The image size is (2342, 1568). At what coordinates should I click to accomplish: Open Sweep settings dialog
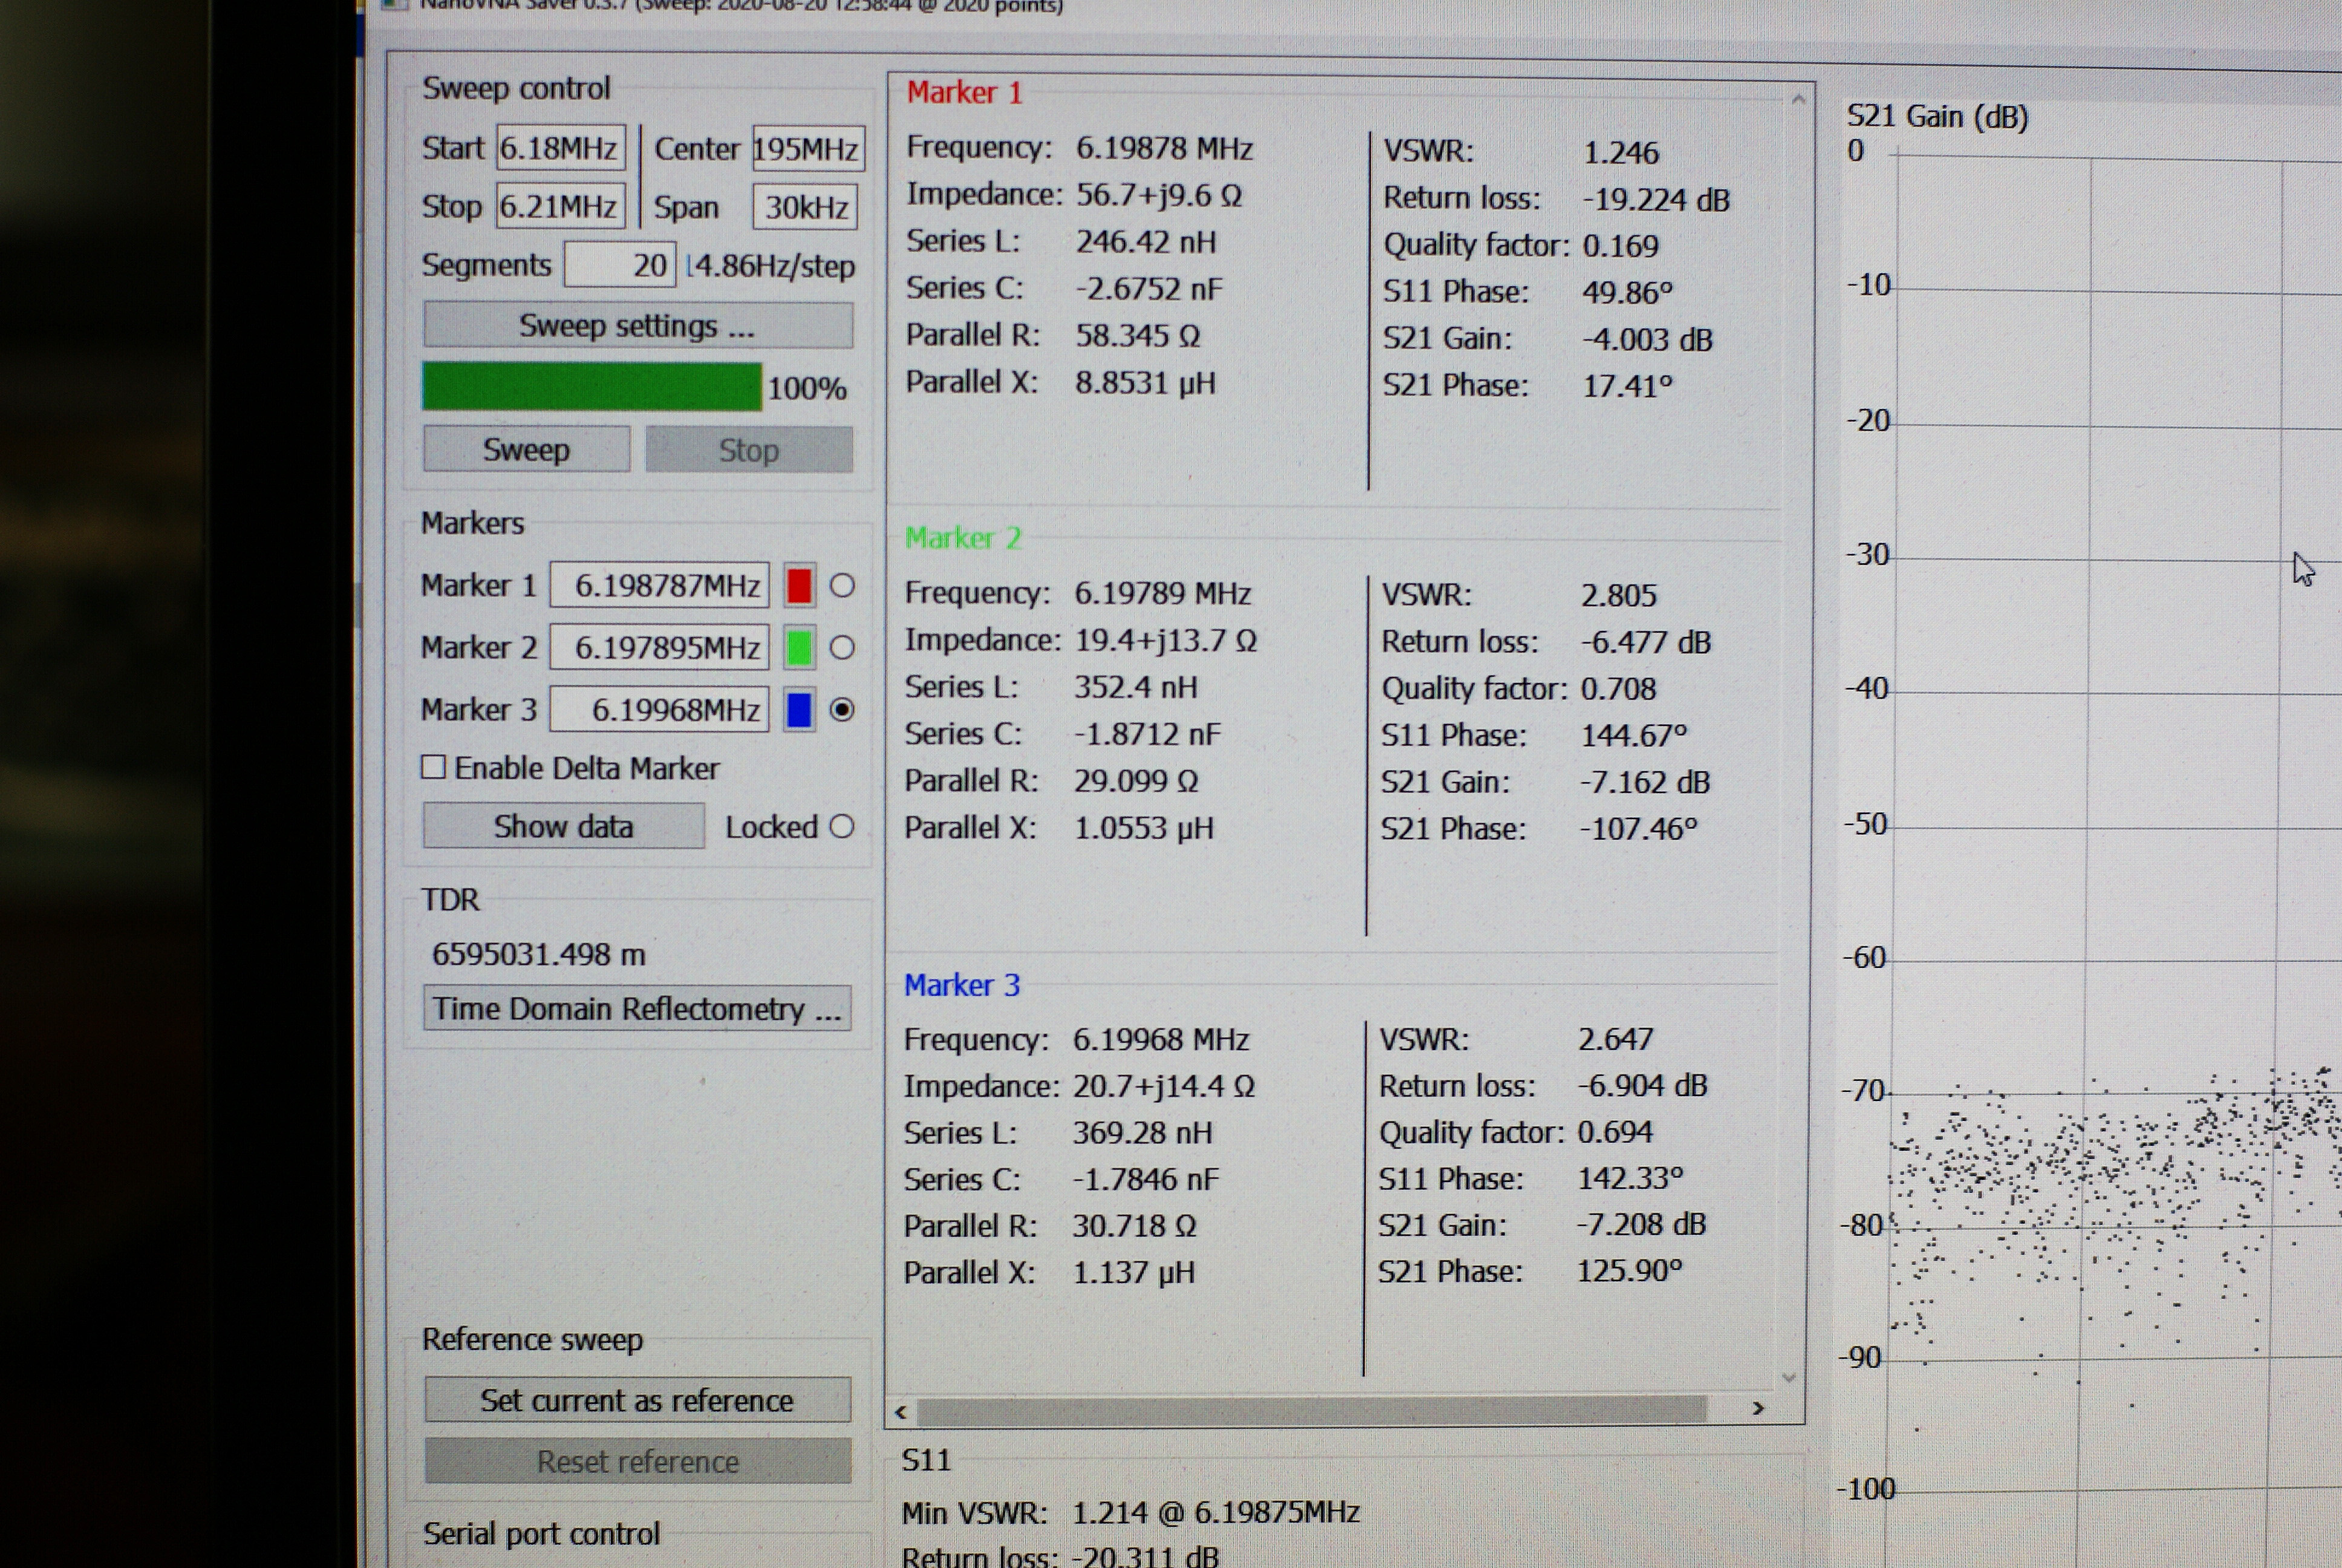[638, 326]
